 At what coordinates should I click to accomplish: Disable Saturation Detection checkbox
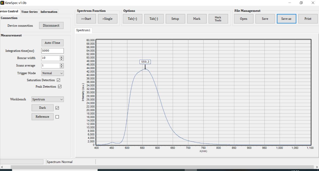pos(59,80)
